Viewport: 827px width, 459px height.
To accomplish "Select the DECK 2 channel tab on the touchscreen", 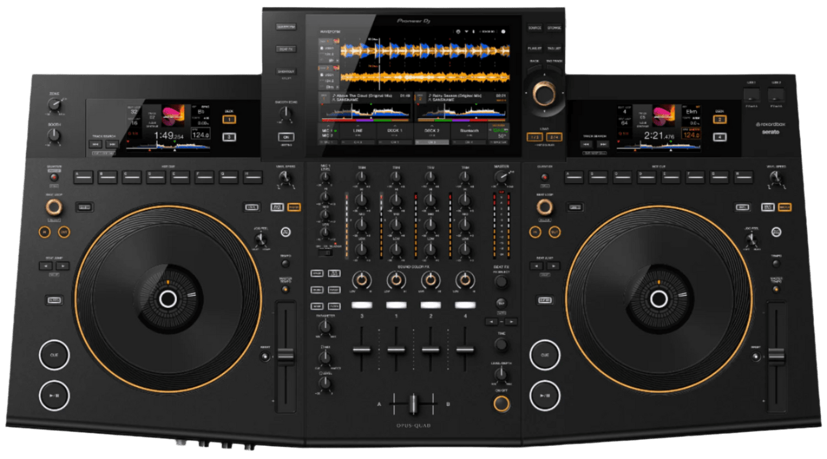I will point(431,130).
